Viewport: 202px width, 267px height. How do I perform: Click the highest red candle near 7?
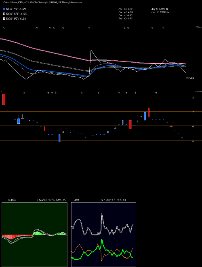point(149,112)
